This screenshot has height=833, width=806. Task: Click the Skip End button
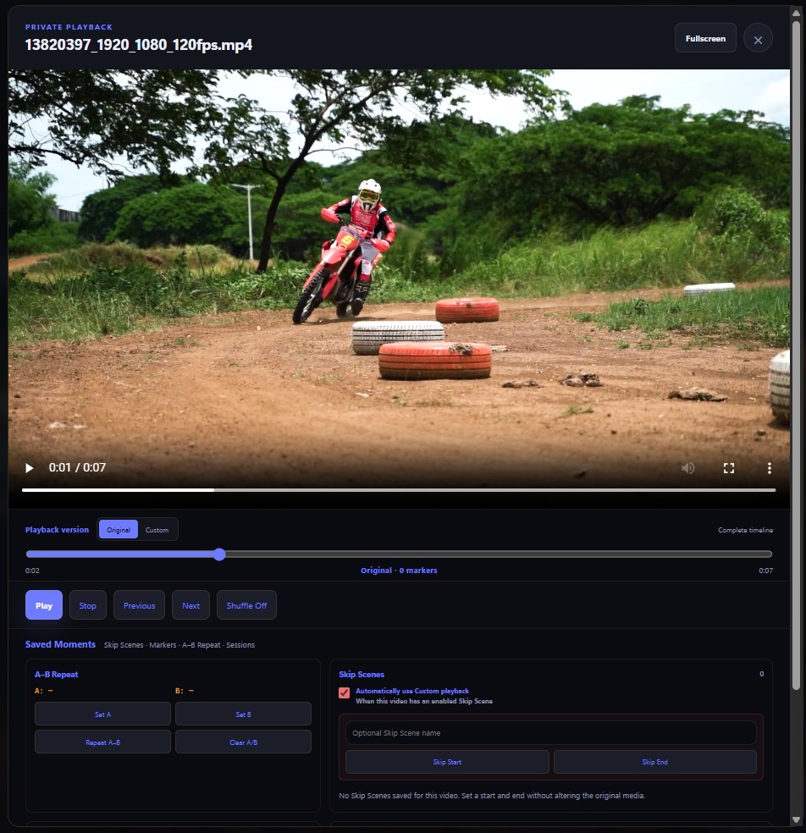click(x=654, y=762)
